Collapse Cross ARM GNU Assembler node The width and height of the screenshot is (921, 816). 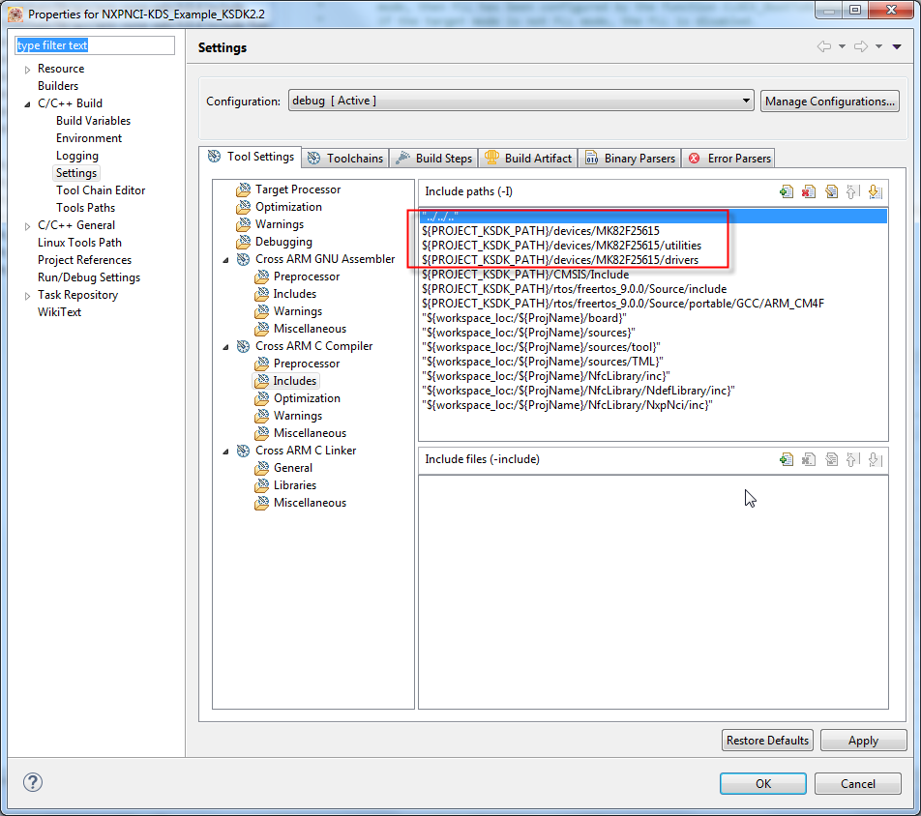(225, 259)
